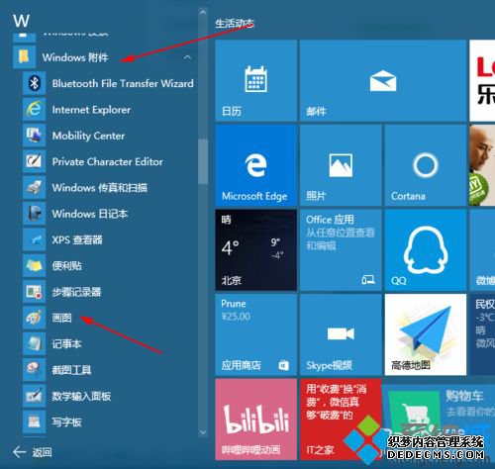This screenshot has width=495, height=469.
Task: Open the 步骤记录器 icon
Action: pos(34,292)
